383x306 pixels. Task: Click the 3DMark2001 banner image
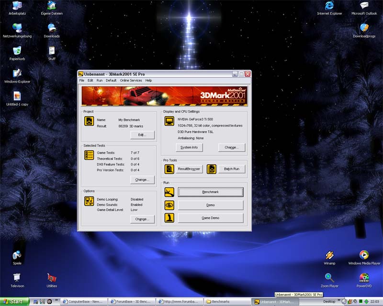(x=164, y=96)
